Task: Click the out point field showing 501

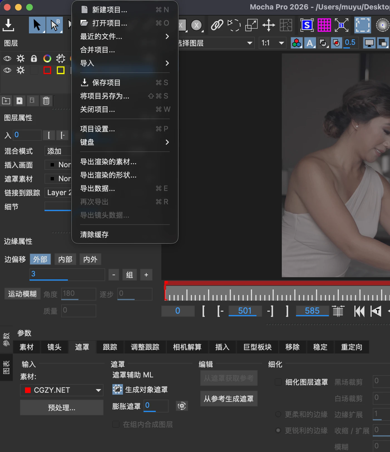Action: coord(245,311)
